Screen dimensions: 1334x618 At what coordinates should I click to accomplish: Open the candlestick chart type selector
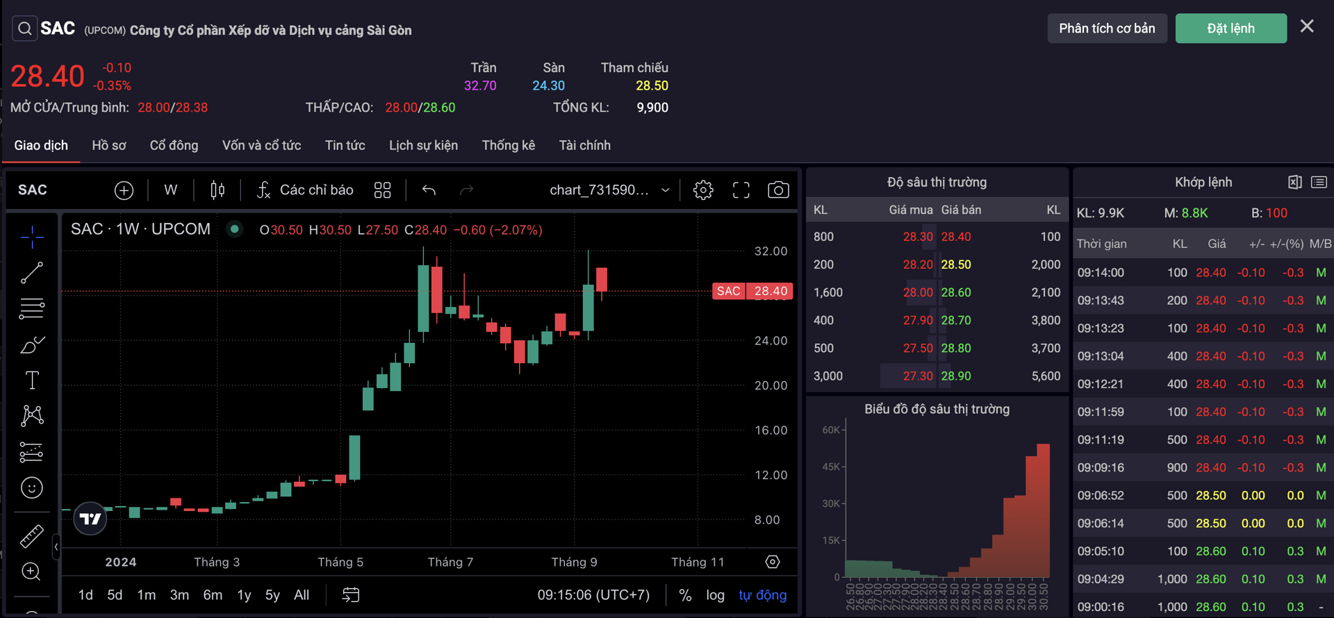(217, 190)
